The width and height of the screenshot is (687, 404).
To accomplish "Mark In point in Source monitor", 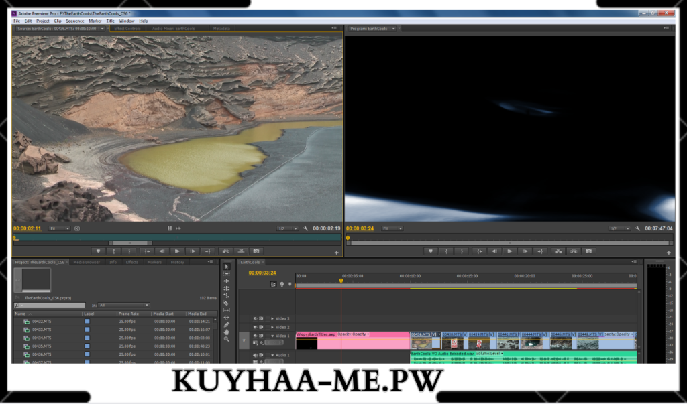I will (113, 251).
